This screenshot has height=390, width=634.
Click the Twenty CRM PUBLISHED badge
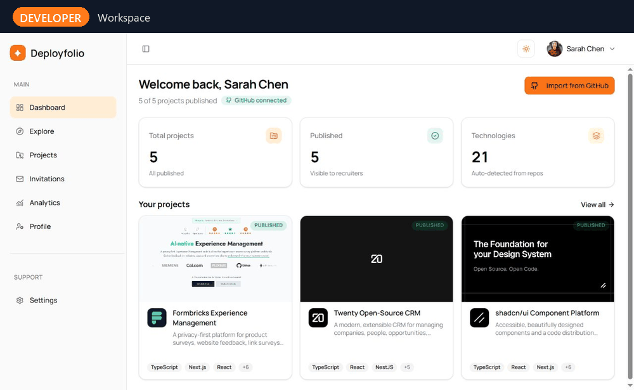pos(430,225)
